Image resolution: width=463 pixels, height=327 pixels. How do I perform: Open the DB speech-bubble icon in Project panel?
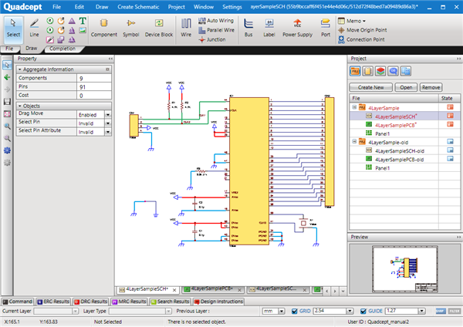(x=393, y=71)
